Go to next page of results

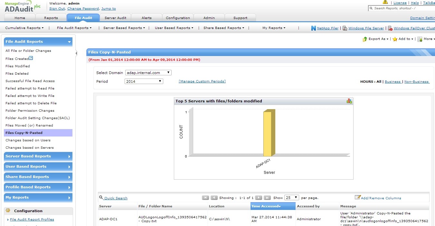click(x=259, y=198)
